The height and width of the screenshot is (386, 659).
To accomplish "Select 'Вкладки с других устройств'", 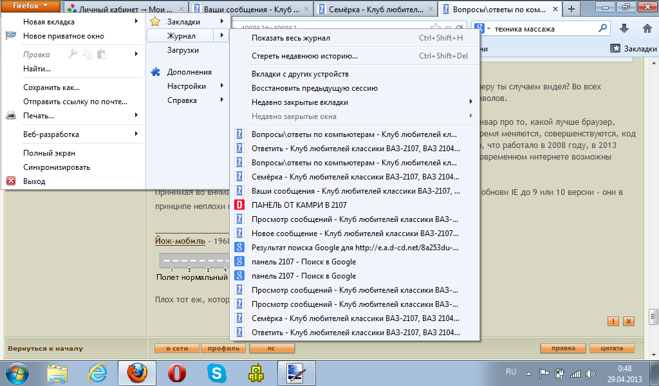I will point(355,74).
